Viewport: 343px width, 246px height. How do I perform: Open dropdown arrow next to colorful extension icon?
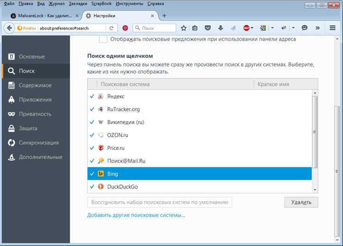pyautogui.click(x=273, y=28)
